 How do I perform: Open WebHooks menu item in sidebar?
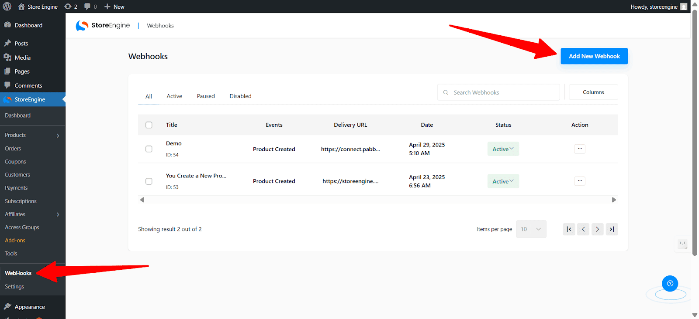click(18, 273)
